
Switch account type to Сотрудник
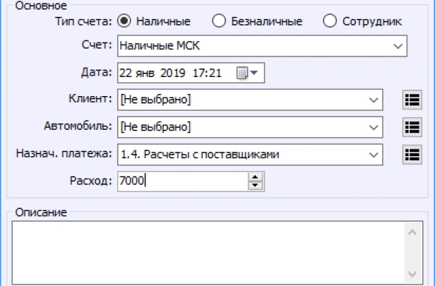click(x=329, y=20)
